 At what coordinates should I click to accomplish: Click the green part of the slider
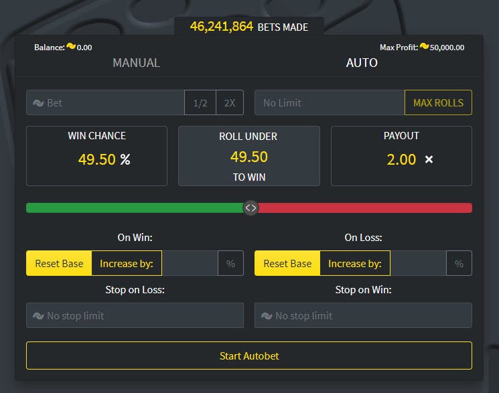[x=135, y=208]
